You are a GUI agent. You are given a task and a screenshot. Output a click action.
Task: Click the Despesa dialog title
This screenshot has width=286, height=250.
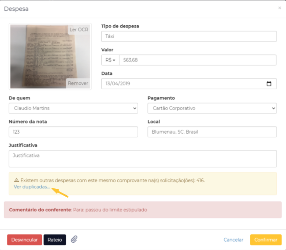tap(16, 9)
